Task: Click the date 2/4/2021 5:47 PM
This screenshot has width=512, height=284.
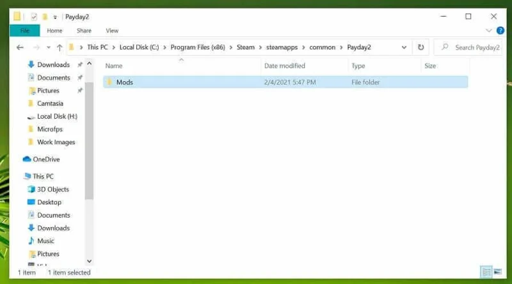Action: tap(290, 82)
